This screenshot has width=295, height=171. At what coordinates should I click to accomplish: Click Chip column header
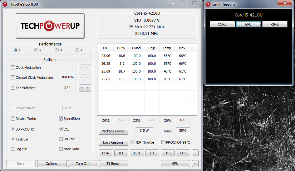pos(152,48)
